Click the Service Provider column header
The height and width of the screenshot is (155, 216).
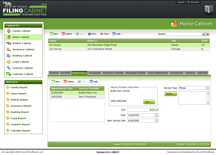point(91,89)
